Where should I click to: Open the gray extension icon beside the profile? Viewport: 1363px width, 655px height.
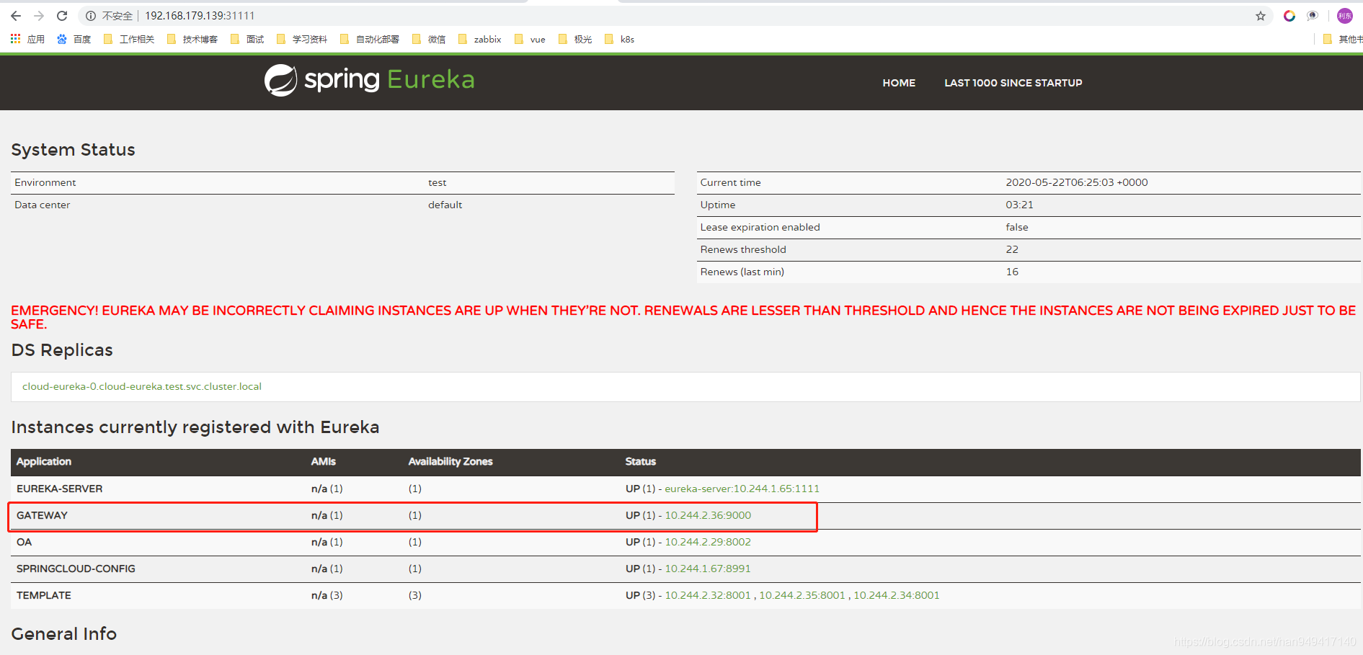1313,16
